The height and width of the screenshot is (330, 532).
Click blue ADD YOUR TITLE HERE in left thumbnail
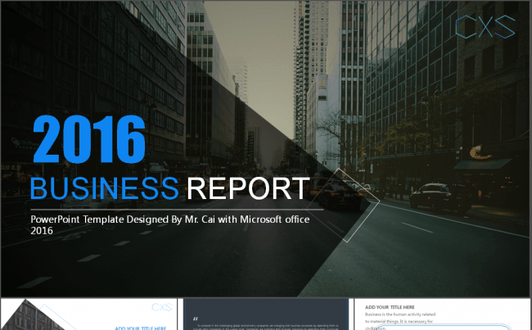point(141,328)
